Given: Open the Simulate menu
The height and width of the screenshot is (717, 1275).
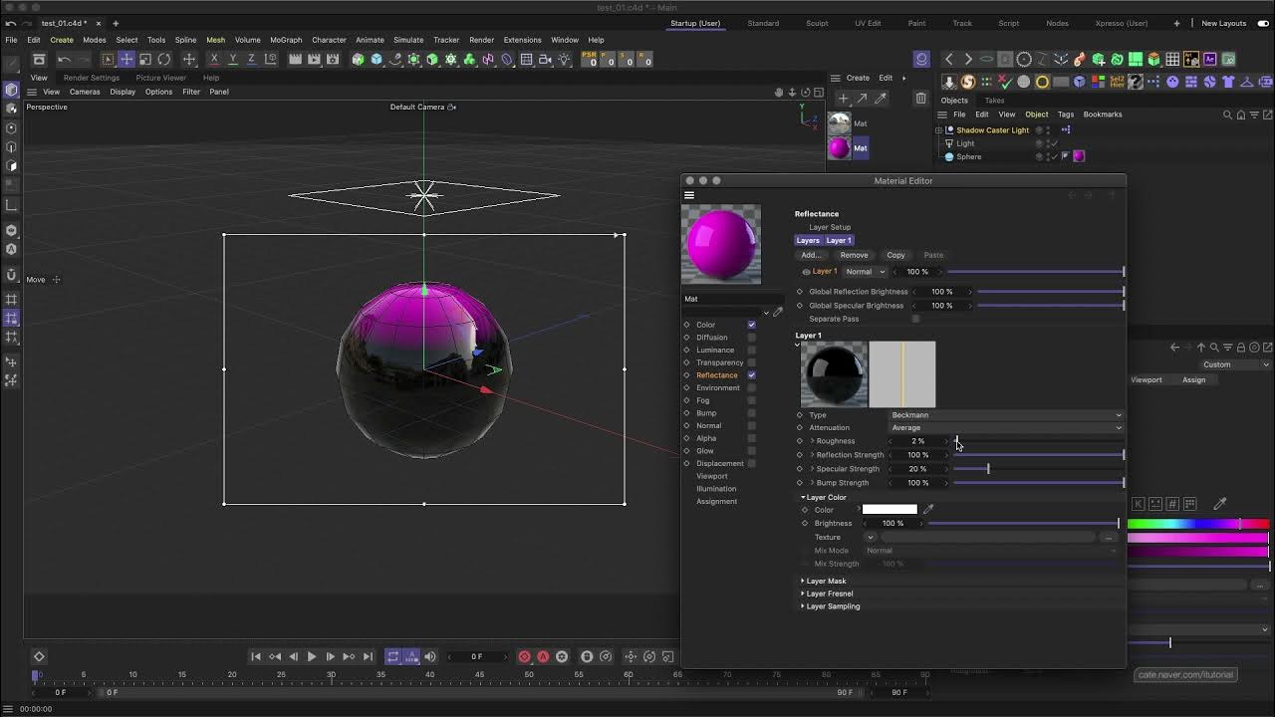Looking at the screenshot, I should [x=408, y=40].
